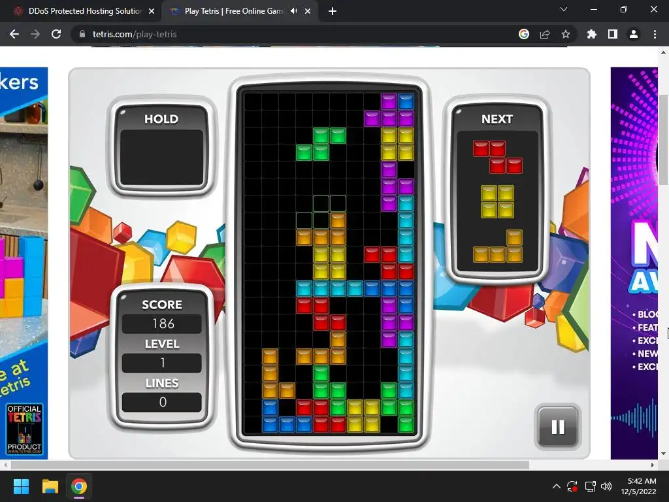Image resolution: width=669 pixels, height=502 pixels.
Task: Open Google icon in address bar
Action: tap(524, 34)
